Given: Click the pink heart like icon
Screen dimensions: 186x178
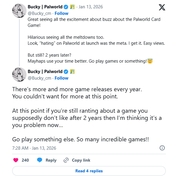Looking at the screenshot, I should (x=16, y=160).
